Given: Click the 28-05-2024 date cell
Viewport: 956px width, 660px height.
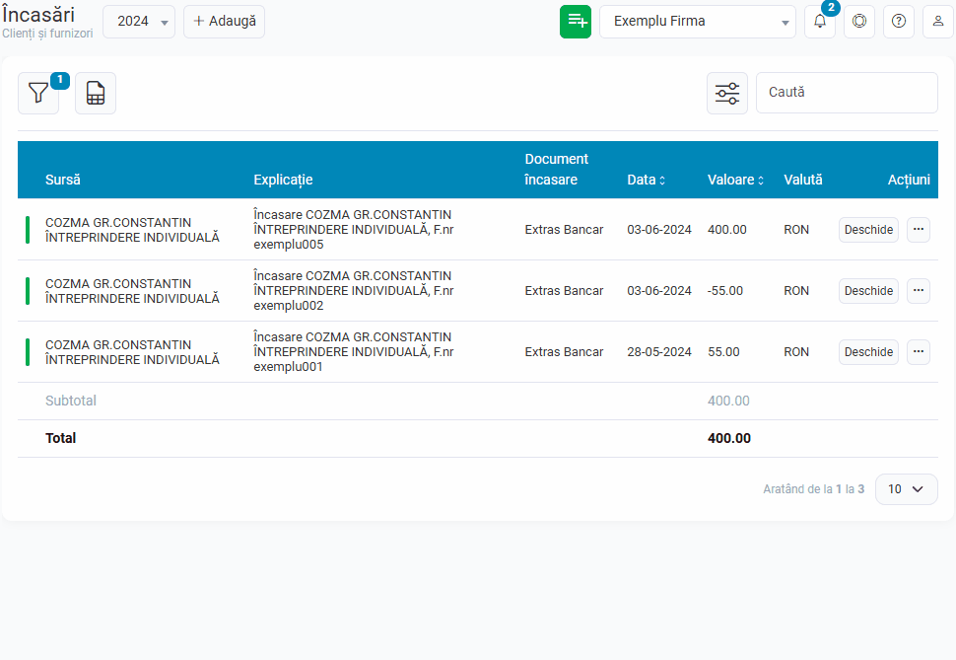Looking at the screenshot, I should click(x=659, y=351).
